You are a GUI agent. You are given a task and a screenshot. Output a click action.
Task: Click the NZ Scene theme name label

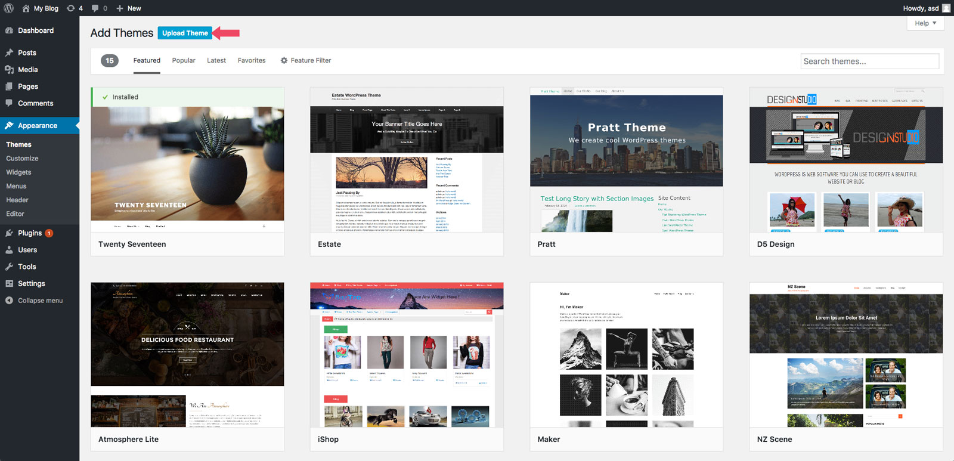775,439
